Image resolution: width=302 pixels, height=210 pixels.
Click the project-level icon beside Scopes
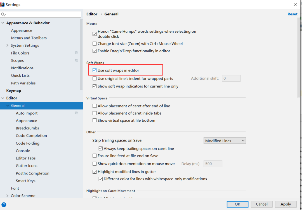click(77, 60)
